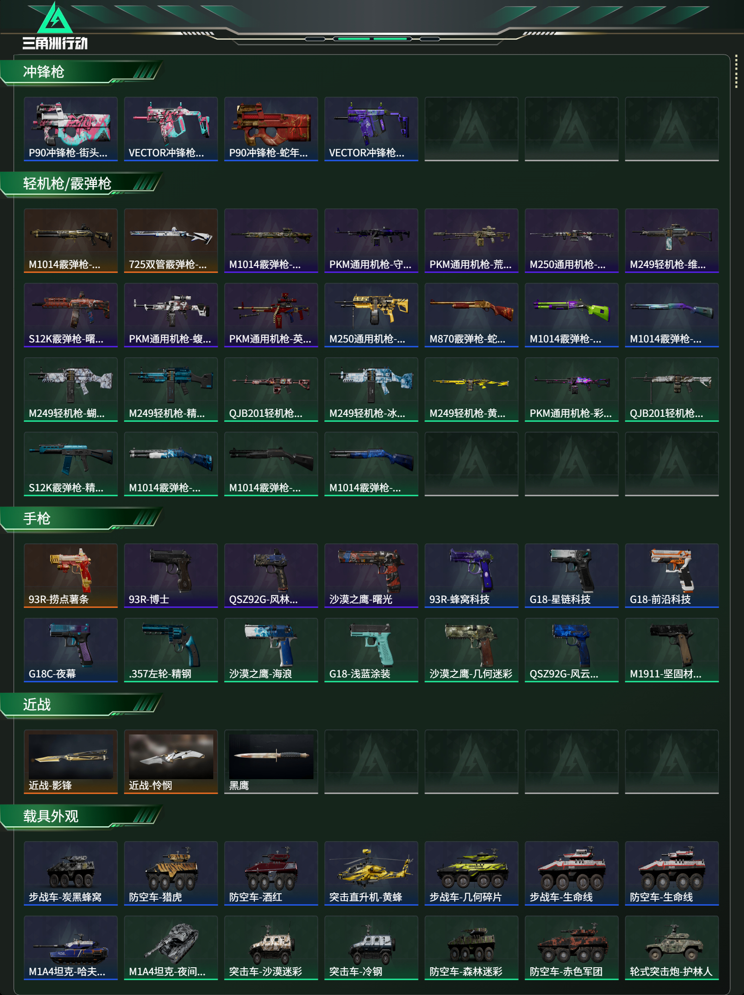744x995 pixels.
Task: Choose the 黑鹰 knife item
Action: tap(271, 762)
